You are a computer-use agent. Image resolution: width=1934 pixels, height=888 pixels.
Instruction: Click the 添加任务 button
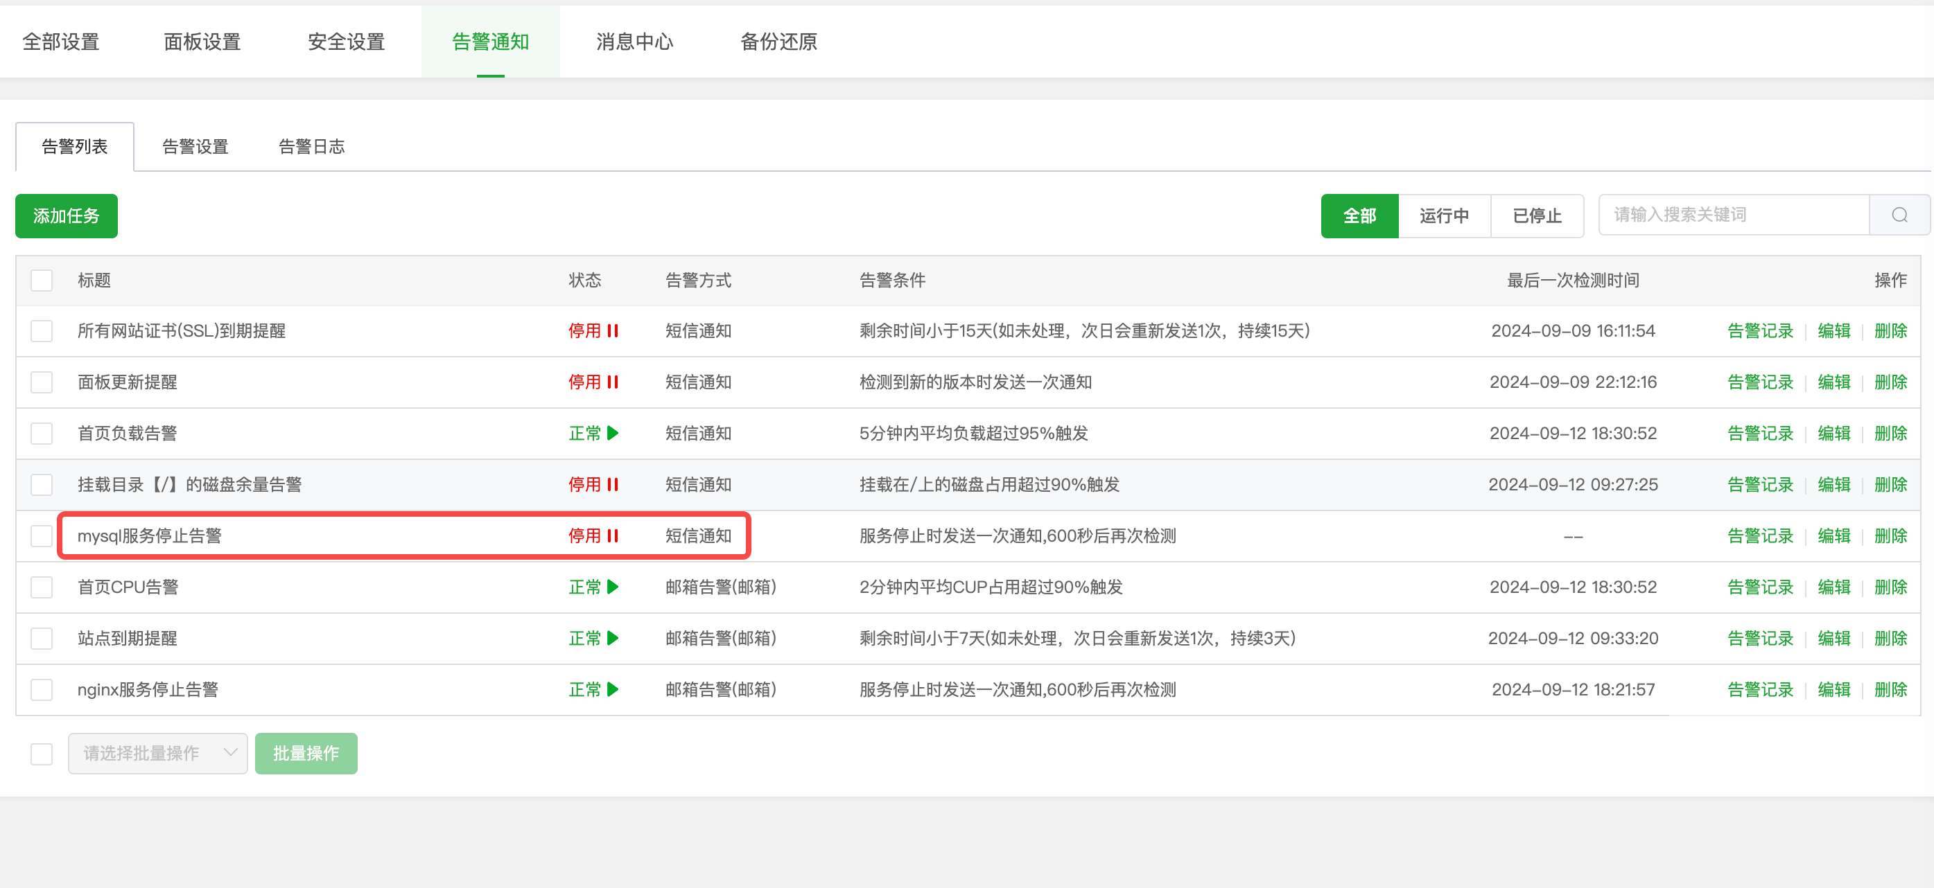pyautogui.click(x=66, y=216)
